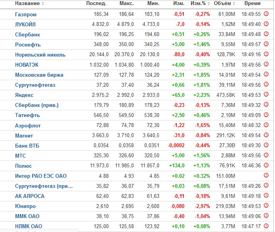Click the clock icon in ММК ОАО row

pos(266,215)
